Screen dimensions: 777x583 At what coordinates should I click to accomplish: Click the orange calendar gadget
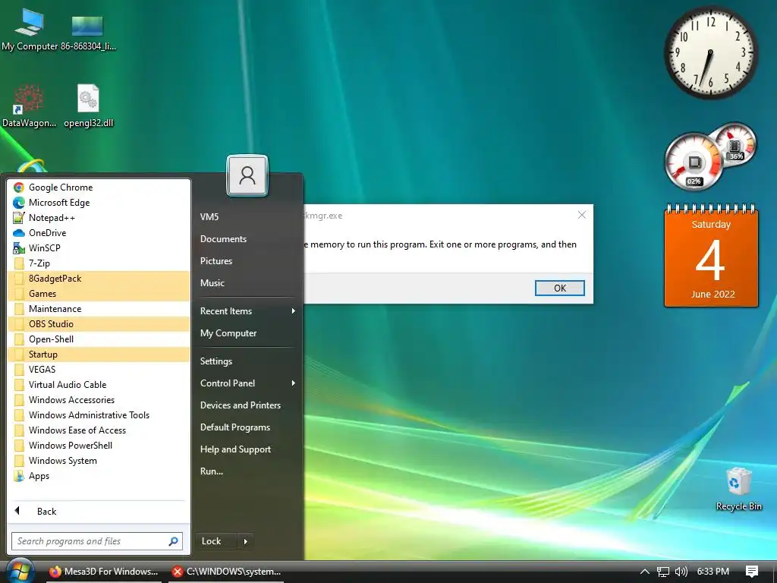point(711,255)
